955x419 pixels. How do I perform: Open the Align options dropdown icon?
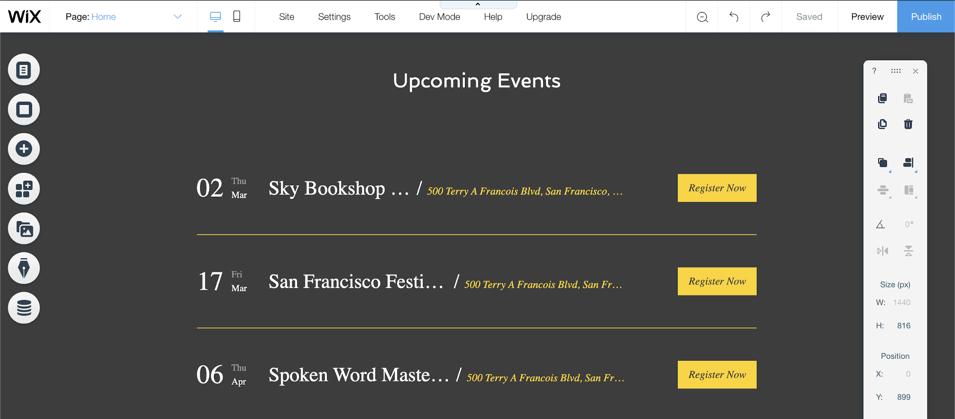909,163
